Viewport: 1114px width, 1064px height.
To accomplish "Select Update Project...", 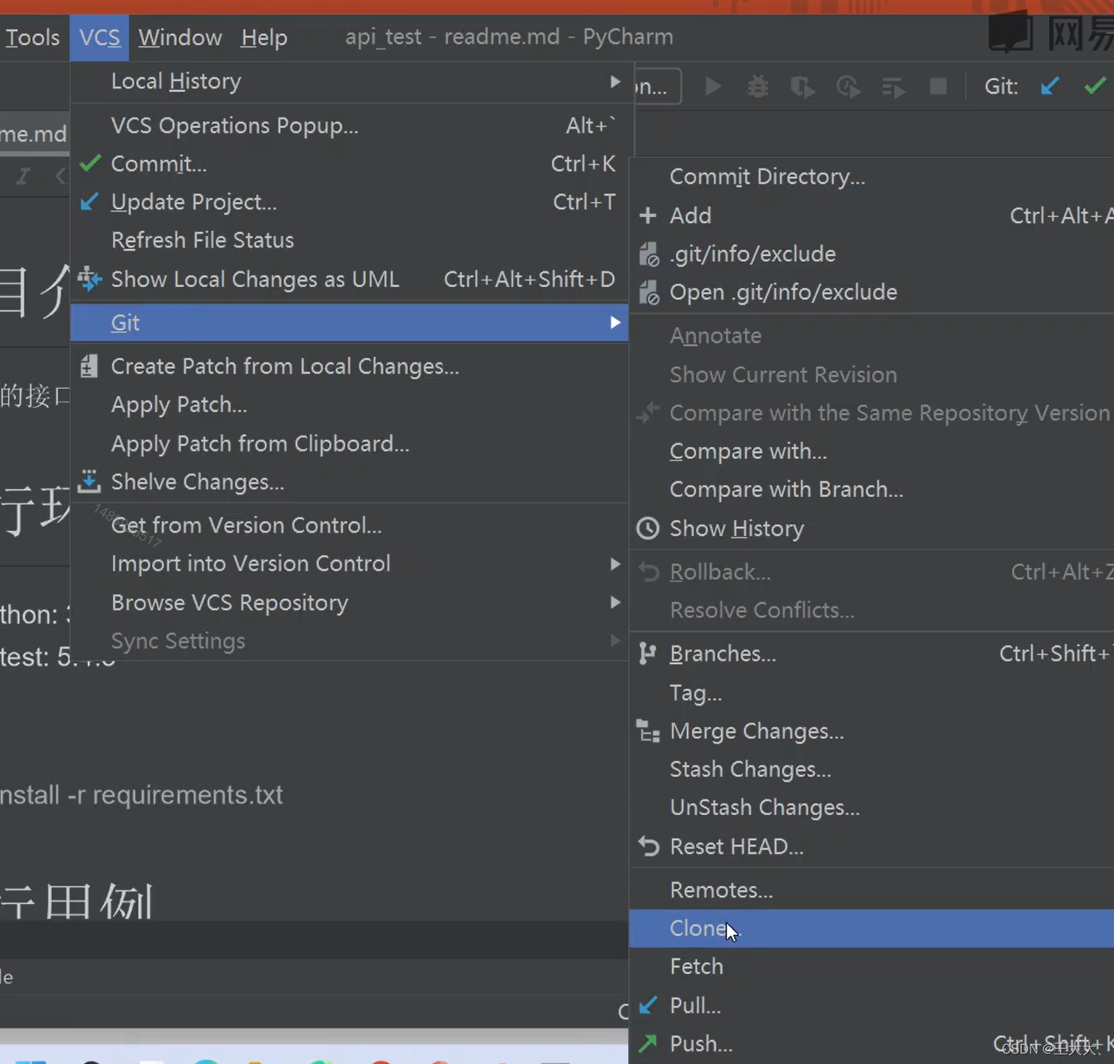I will [x=350, y=202].
